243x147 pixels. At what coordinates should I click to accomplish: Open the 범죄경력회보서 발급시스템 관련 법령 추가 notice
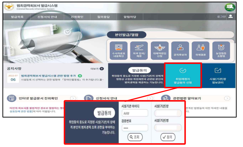[x=48, y=76]
